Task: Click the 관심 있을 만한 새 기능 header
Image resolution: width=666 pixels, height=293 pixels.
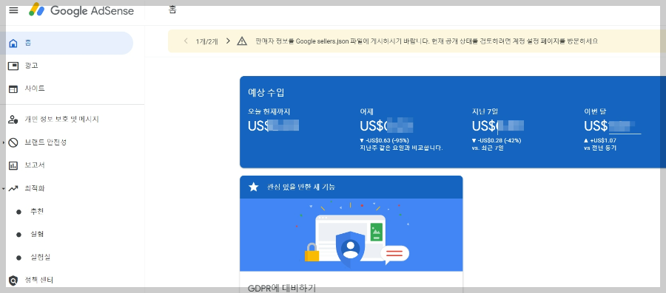Action: (351, 187)
